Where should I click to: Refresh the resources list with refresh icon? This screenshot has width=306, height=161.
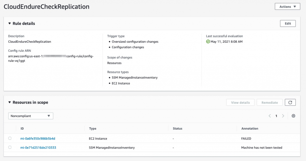(x=290, y=102)
